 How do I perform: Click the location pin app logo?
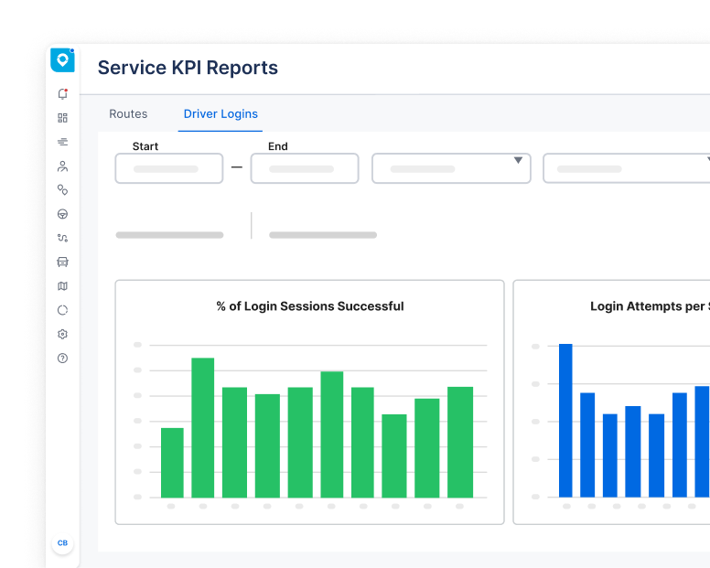[x=62, y=60]
